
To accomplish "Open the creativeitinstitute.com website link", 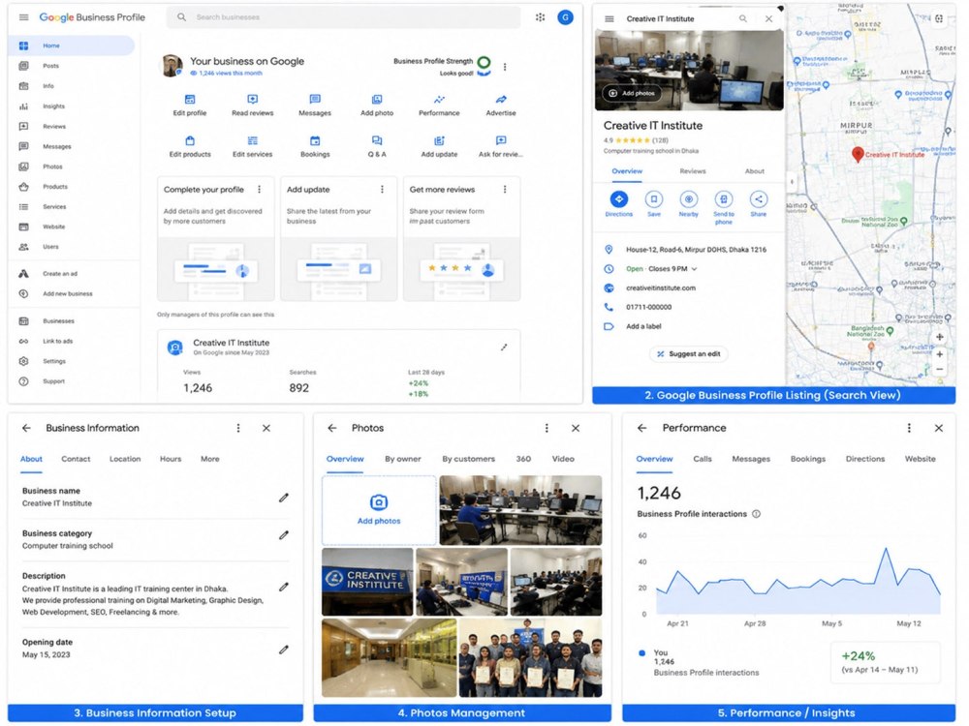I will click(x=661, y=287).
